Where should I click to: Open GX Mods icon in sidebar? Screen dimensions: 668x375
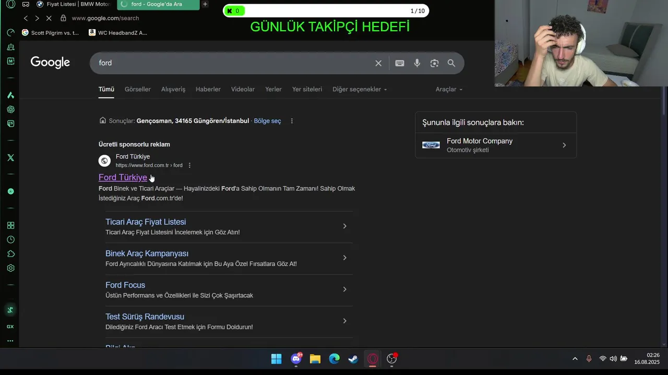coord(10,61)
